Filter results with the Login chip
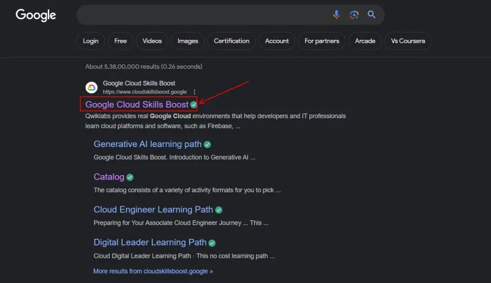Image resolution: width=491 pixels, height=283 pixels. point(90,41)
